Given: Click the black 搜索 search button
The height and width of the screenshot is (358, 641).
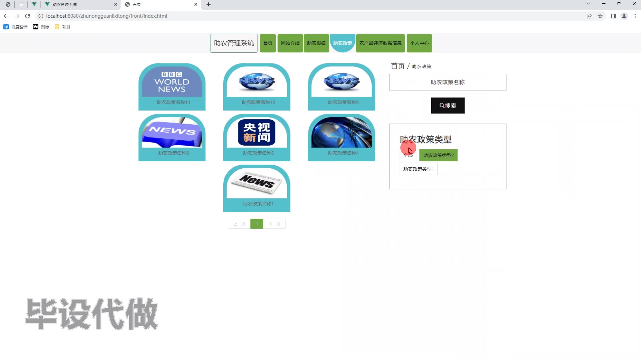Looking at the screenshot, I should [x=448, y=106].
